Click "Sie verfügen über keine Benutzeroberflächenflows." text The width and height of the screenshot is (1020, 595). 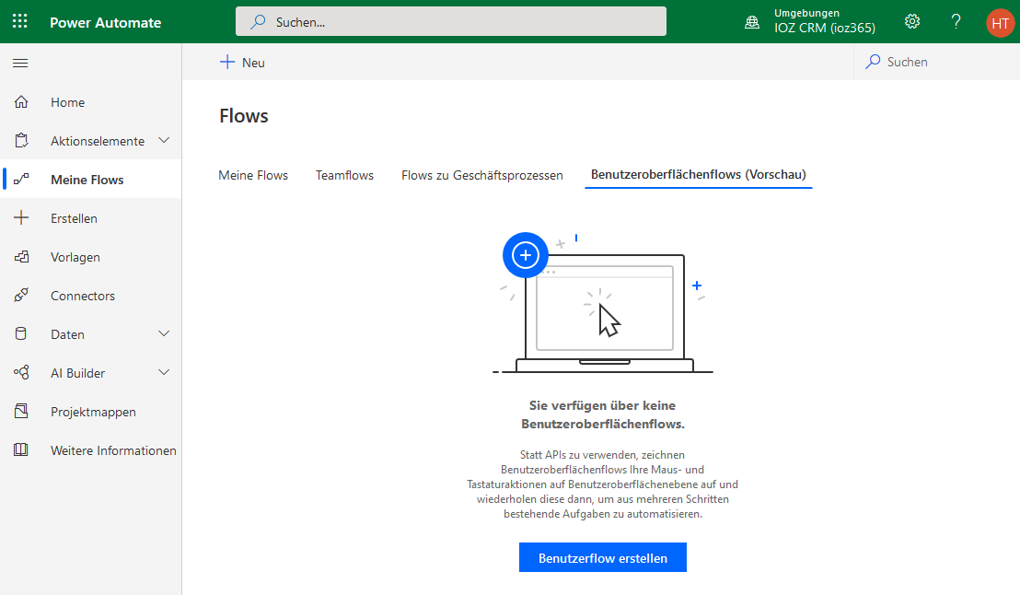(x=602, y=414)
